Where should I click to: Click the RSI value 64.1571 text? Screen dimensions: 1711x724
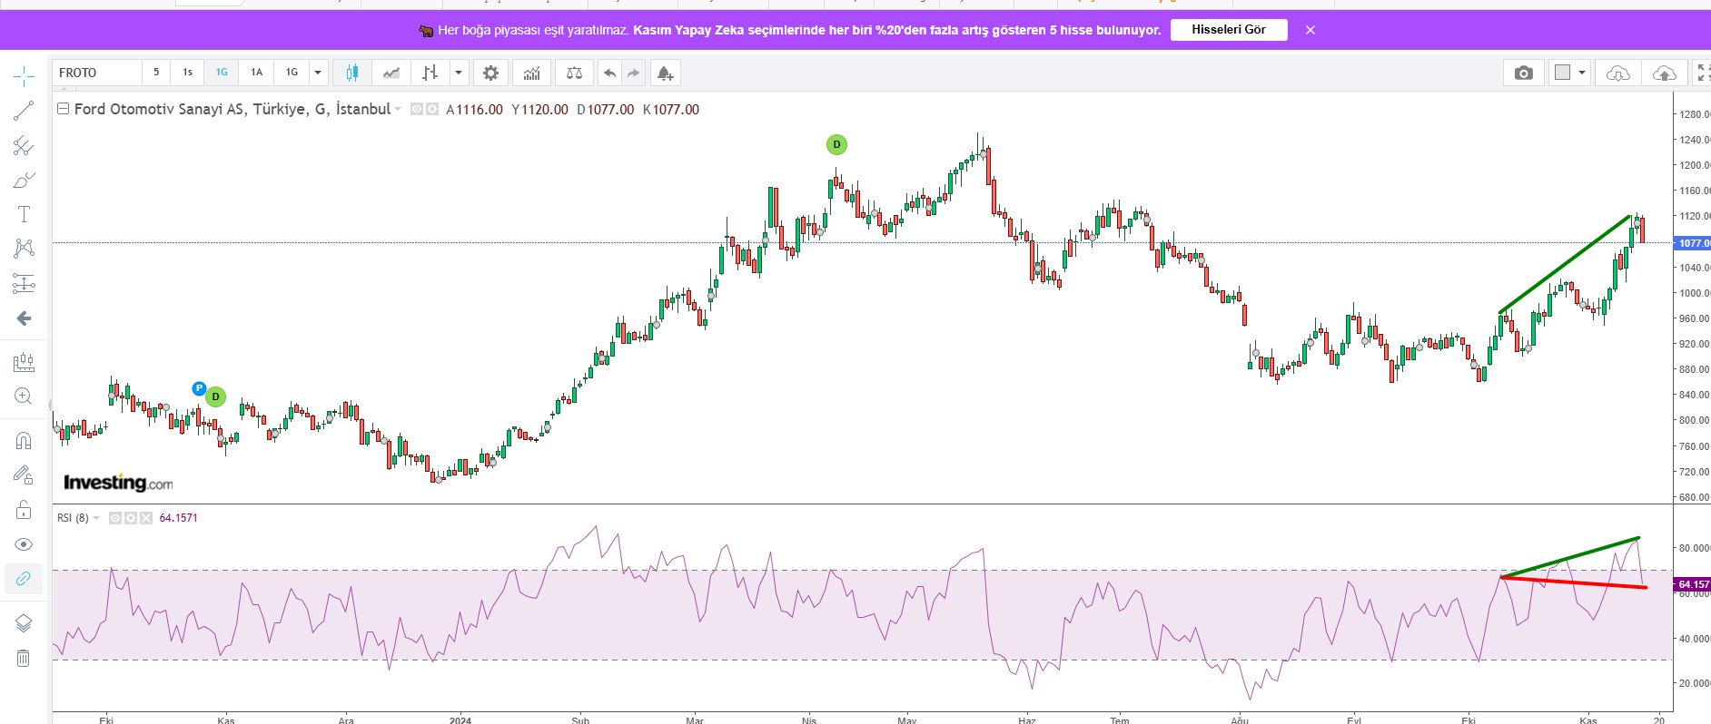pyautogui.click(x=178, y=518)
